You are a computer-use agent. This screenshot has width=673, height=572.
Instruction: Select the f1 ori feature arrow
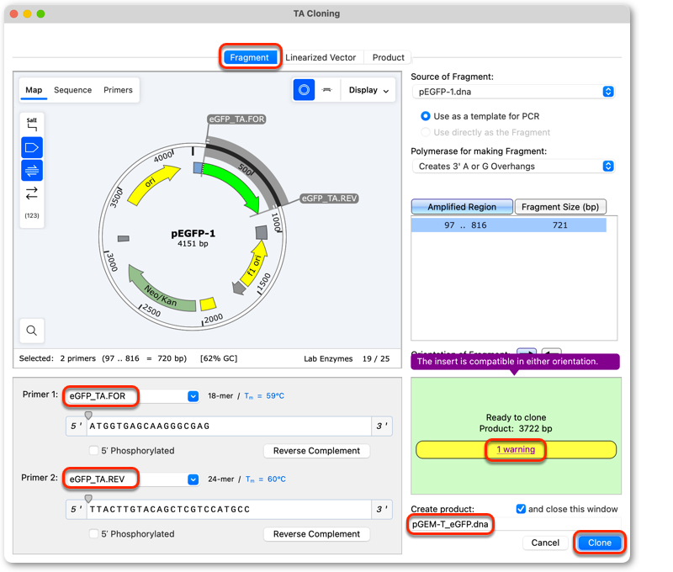(x=255, y=264)
